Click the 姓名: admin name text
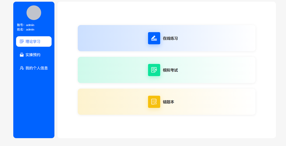 pos(25,29)
